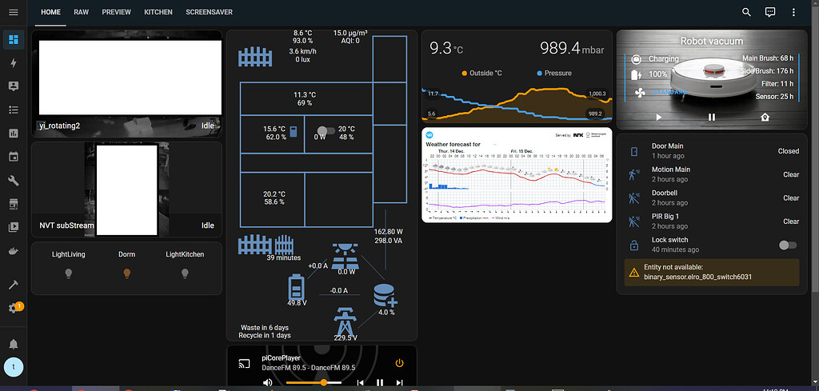Click the search magnifier icon in header
The image size is (819, 391).
(746, 12)
